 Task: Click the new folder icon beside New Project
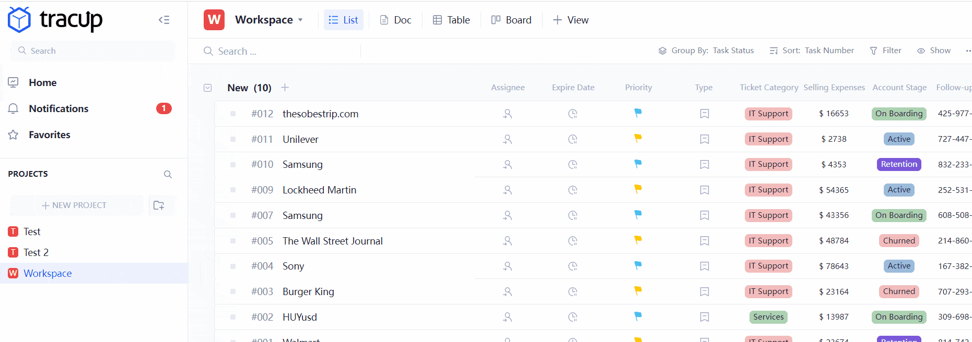(x=159, y=205)
